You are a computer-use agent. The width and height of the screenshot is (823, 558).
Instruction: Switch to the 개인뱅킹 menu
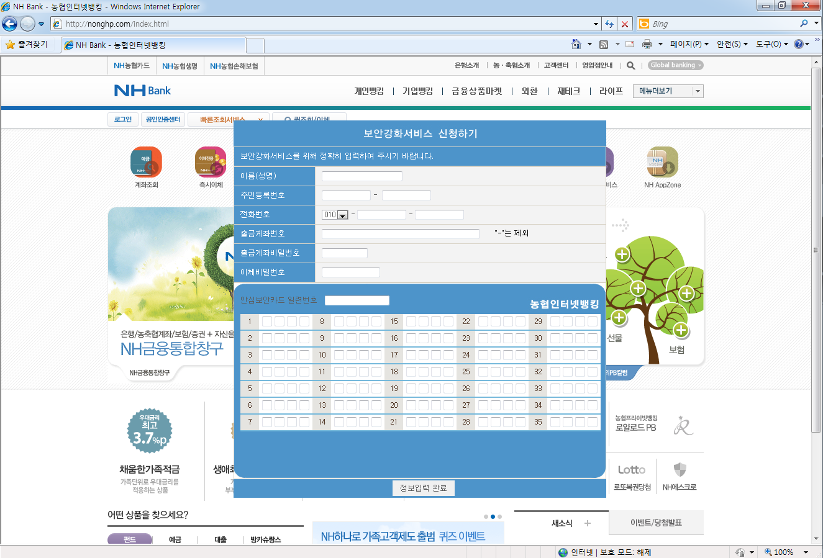pos(371,91)
